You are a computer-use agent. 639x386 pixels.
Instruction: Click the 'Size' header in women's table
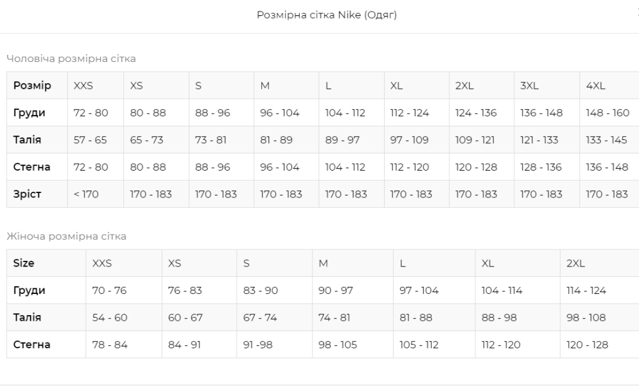click(x=24, y=263)
